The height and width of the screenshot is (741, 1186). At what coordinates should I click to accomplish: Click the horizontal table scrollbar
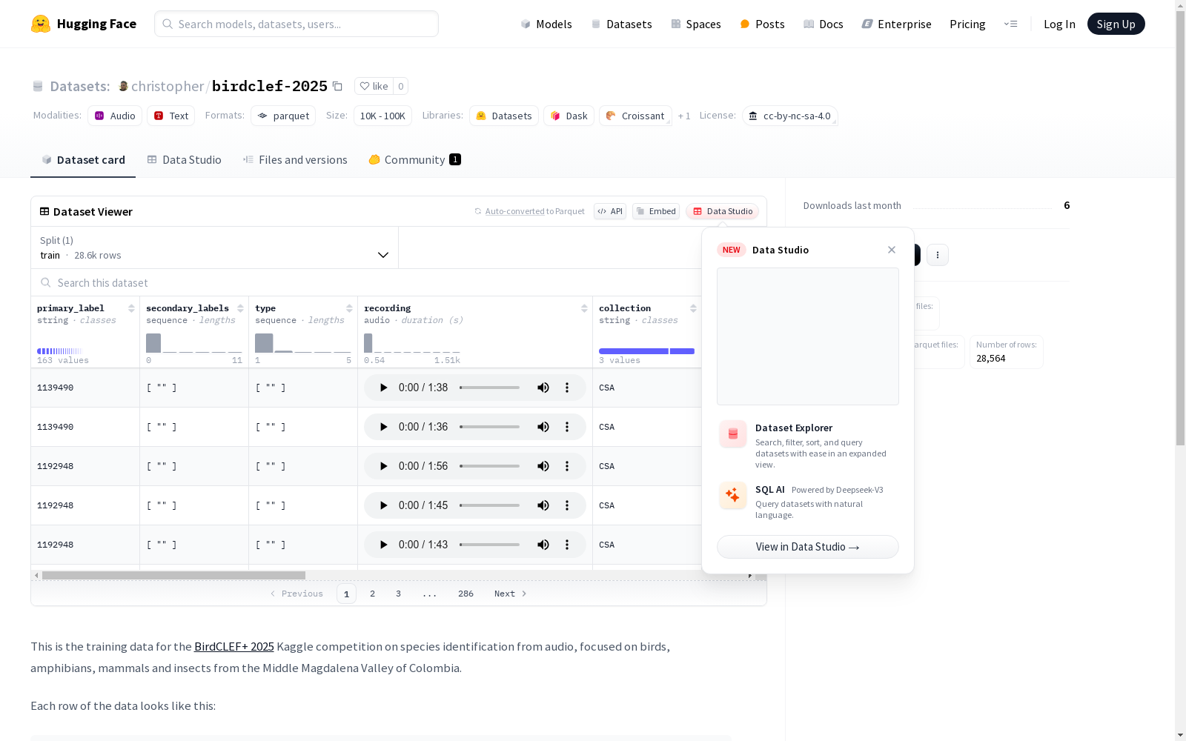(173, 575)
